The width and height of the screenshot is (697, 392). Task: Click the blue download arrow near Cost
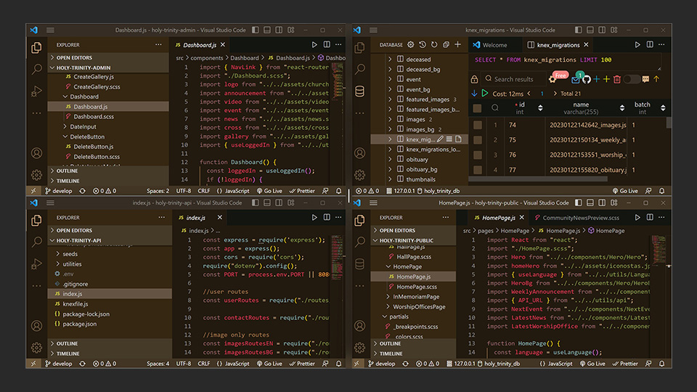(x=474, y=94)
